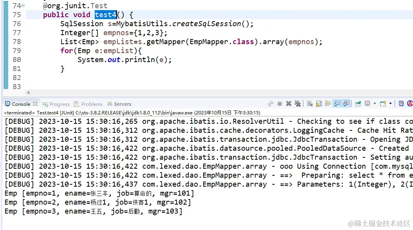The height and width of the screenshot is (230, 413).
Task: Click console line with PooledDataSource
Action: point(209,148)
